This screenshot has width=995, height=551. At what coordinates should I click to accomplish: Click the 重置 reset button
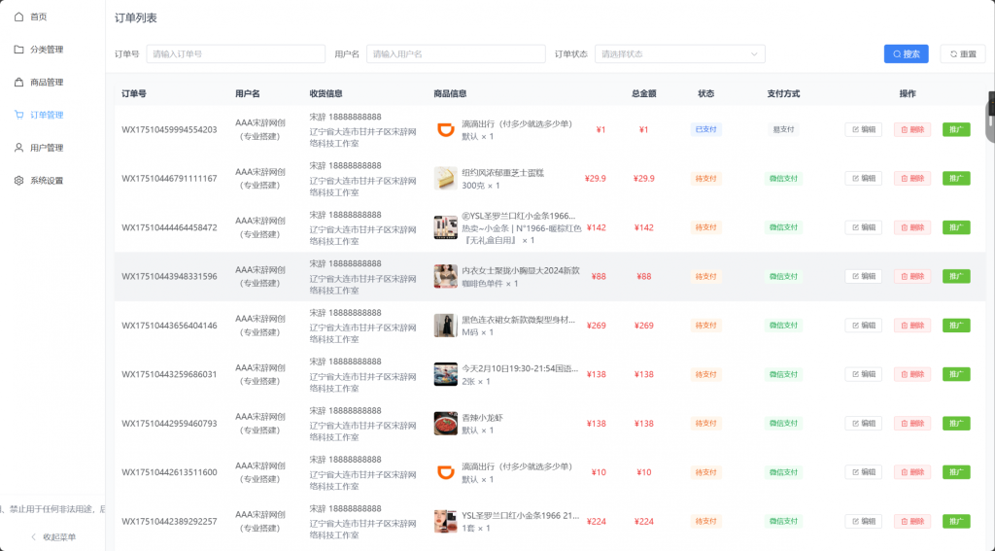click(963, 54)
